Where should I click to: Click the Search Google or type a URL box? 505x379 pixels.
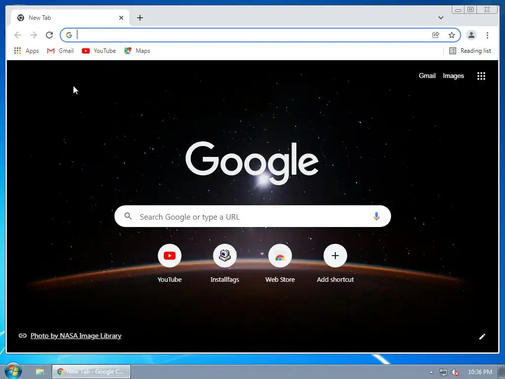click(x=252, y=216)
